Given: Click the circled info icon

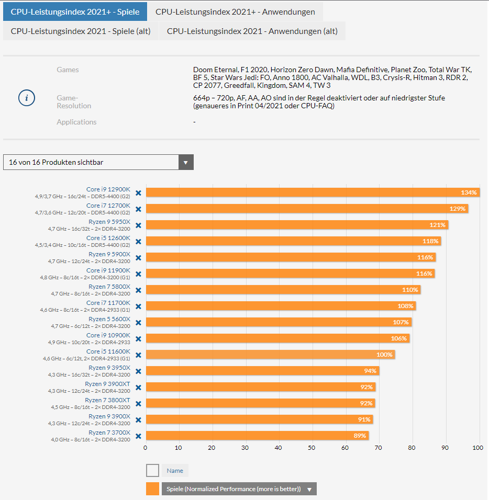Looking at the screenshot, I should click(x=27, y=98).
